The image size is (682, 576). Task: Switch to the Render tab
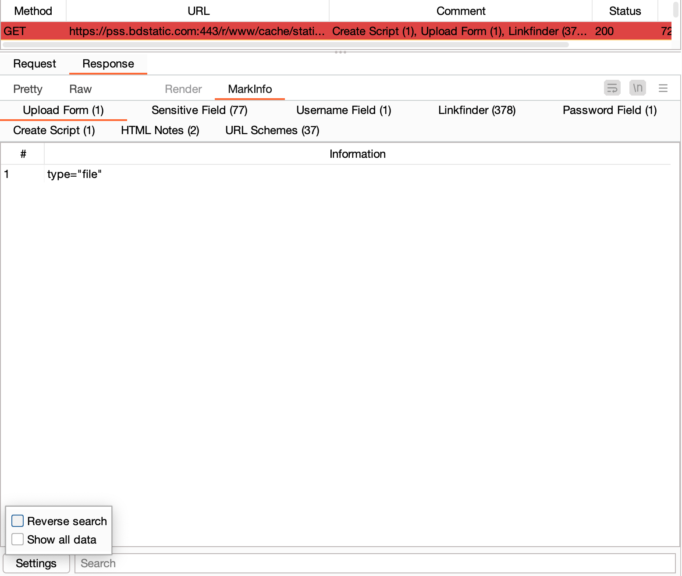(x=183, y=89)
